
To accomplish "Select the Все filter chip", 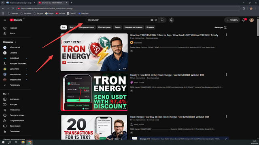I will [64, 27].
